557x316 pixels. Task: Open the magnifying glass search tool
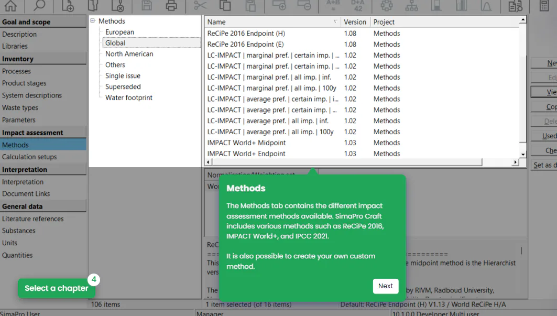[39, 5]
